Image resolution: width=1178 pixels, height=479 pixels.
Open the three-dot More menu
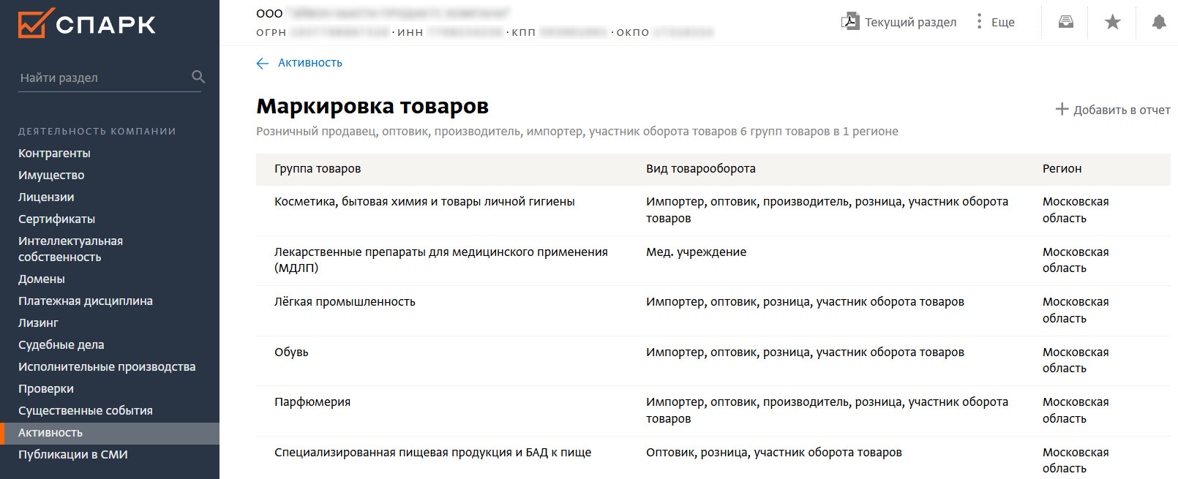(x=979, y=22)
